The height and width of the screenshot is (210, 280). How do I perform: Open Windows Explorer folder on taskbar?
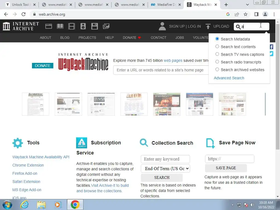tap(41, 205)
